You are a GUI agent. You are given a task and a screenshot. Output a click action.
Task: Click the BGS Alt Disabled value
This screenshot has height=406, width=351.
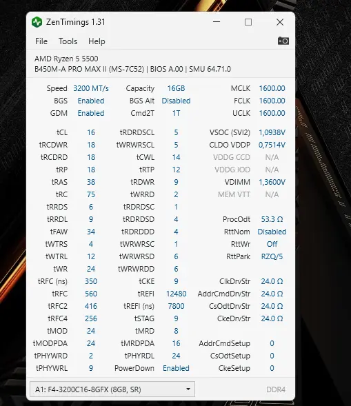pos(176,101)
